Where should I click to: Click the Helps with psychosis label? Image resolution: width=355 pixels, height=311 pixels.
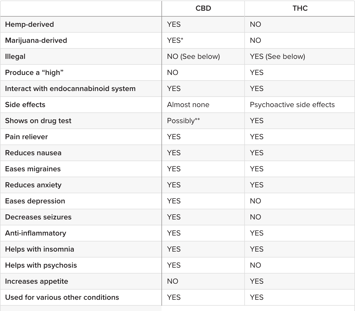41,265
